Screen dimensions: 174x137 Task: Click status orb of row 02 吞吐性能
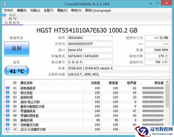(8, 93)
